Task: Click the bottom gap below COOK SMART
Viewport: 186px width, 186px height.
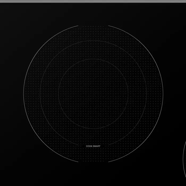Action: 93,162
